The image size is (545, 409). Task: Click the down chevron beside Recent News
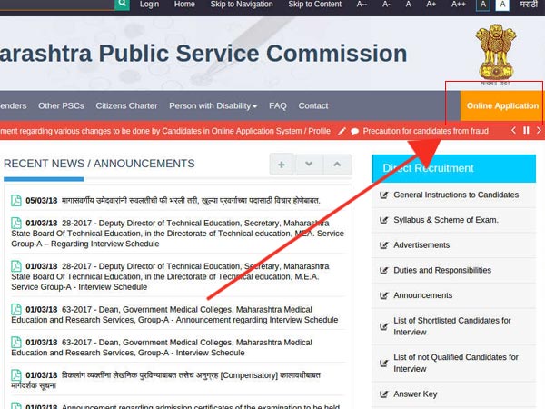click(x=309, y=165)
